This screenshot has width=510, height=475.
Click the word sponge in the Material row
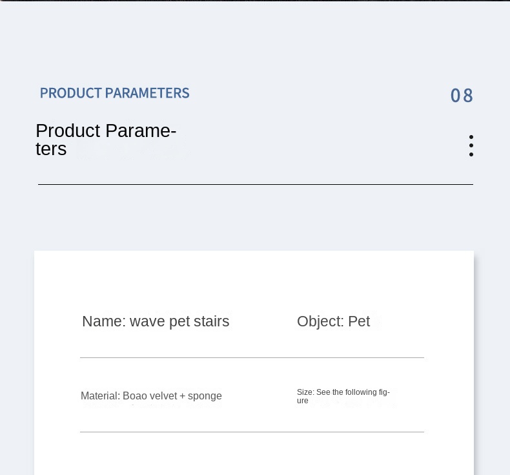pyautogui.click(x=205, y=396)
